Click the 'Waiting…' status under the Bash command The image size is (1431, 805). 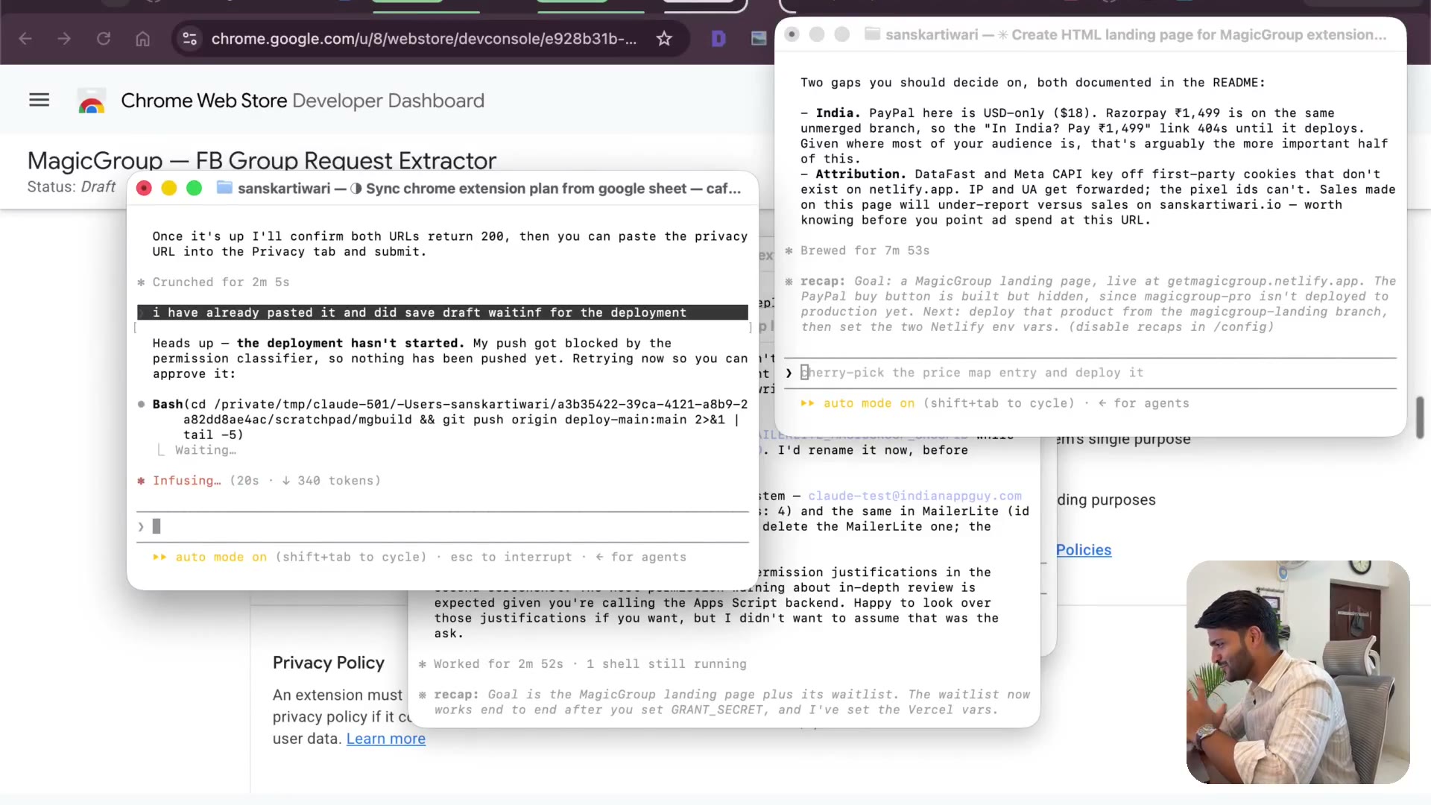[206, 450]
